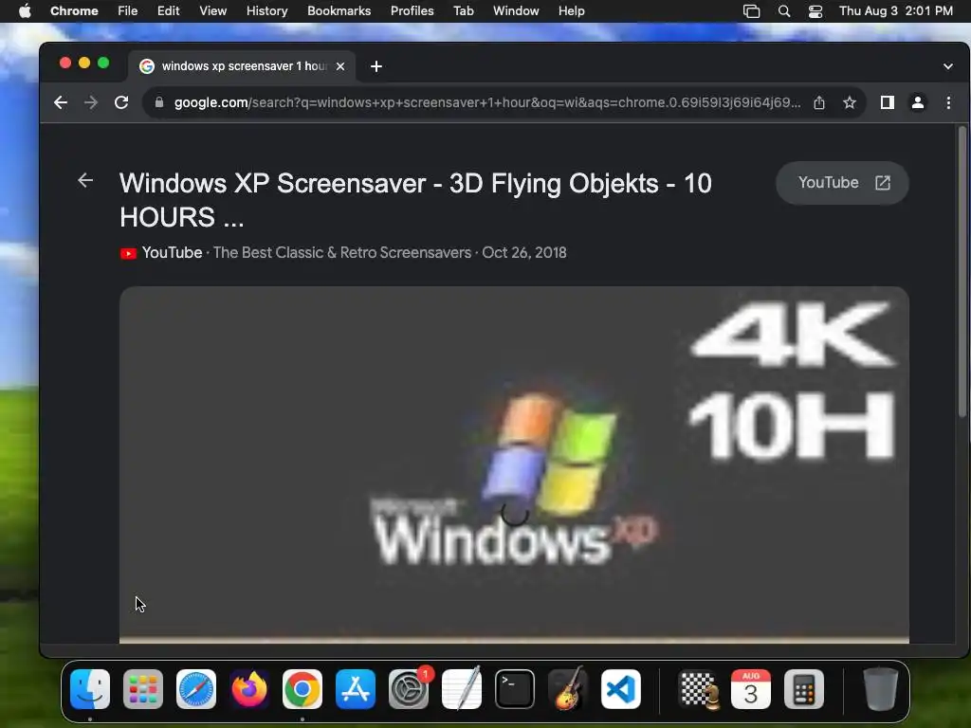Open the Bookmarks menu

click(339, 11)
